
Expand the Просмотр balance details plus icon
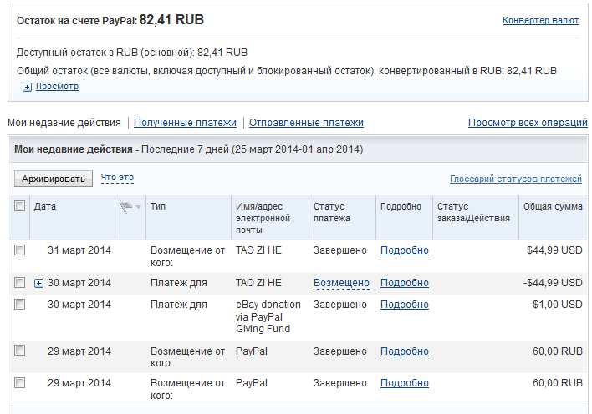[28, 87]
